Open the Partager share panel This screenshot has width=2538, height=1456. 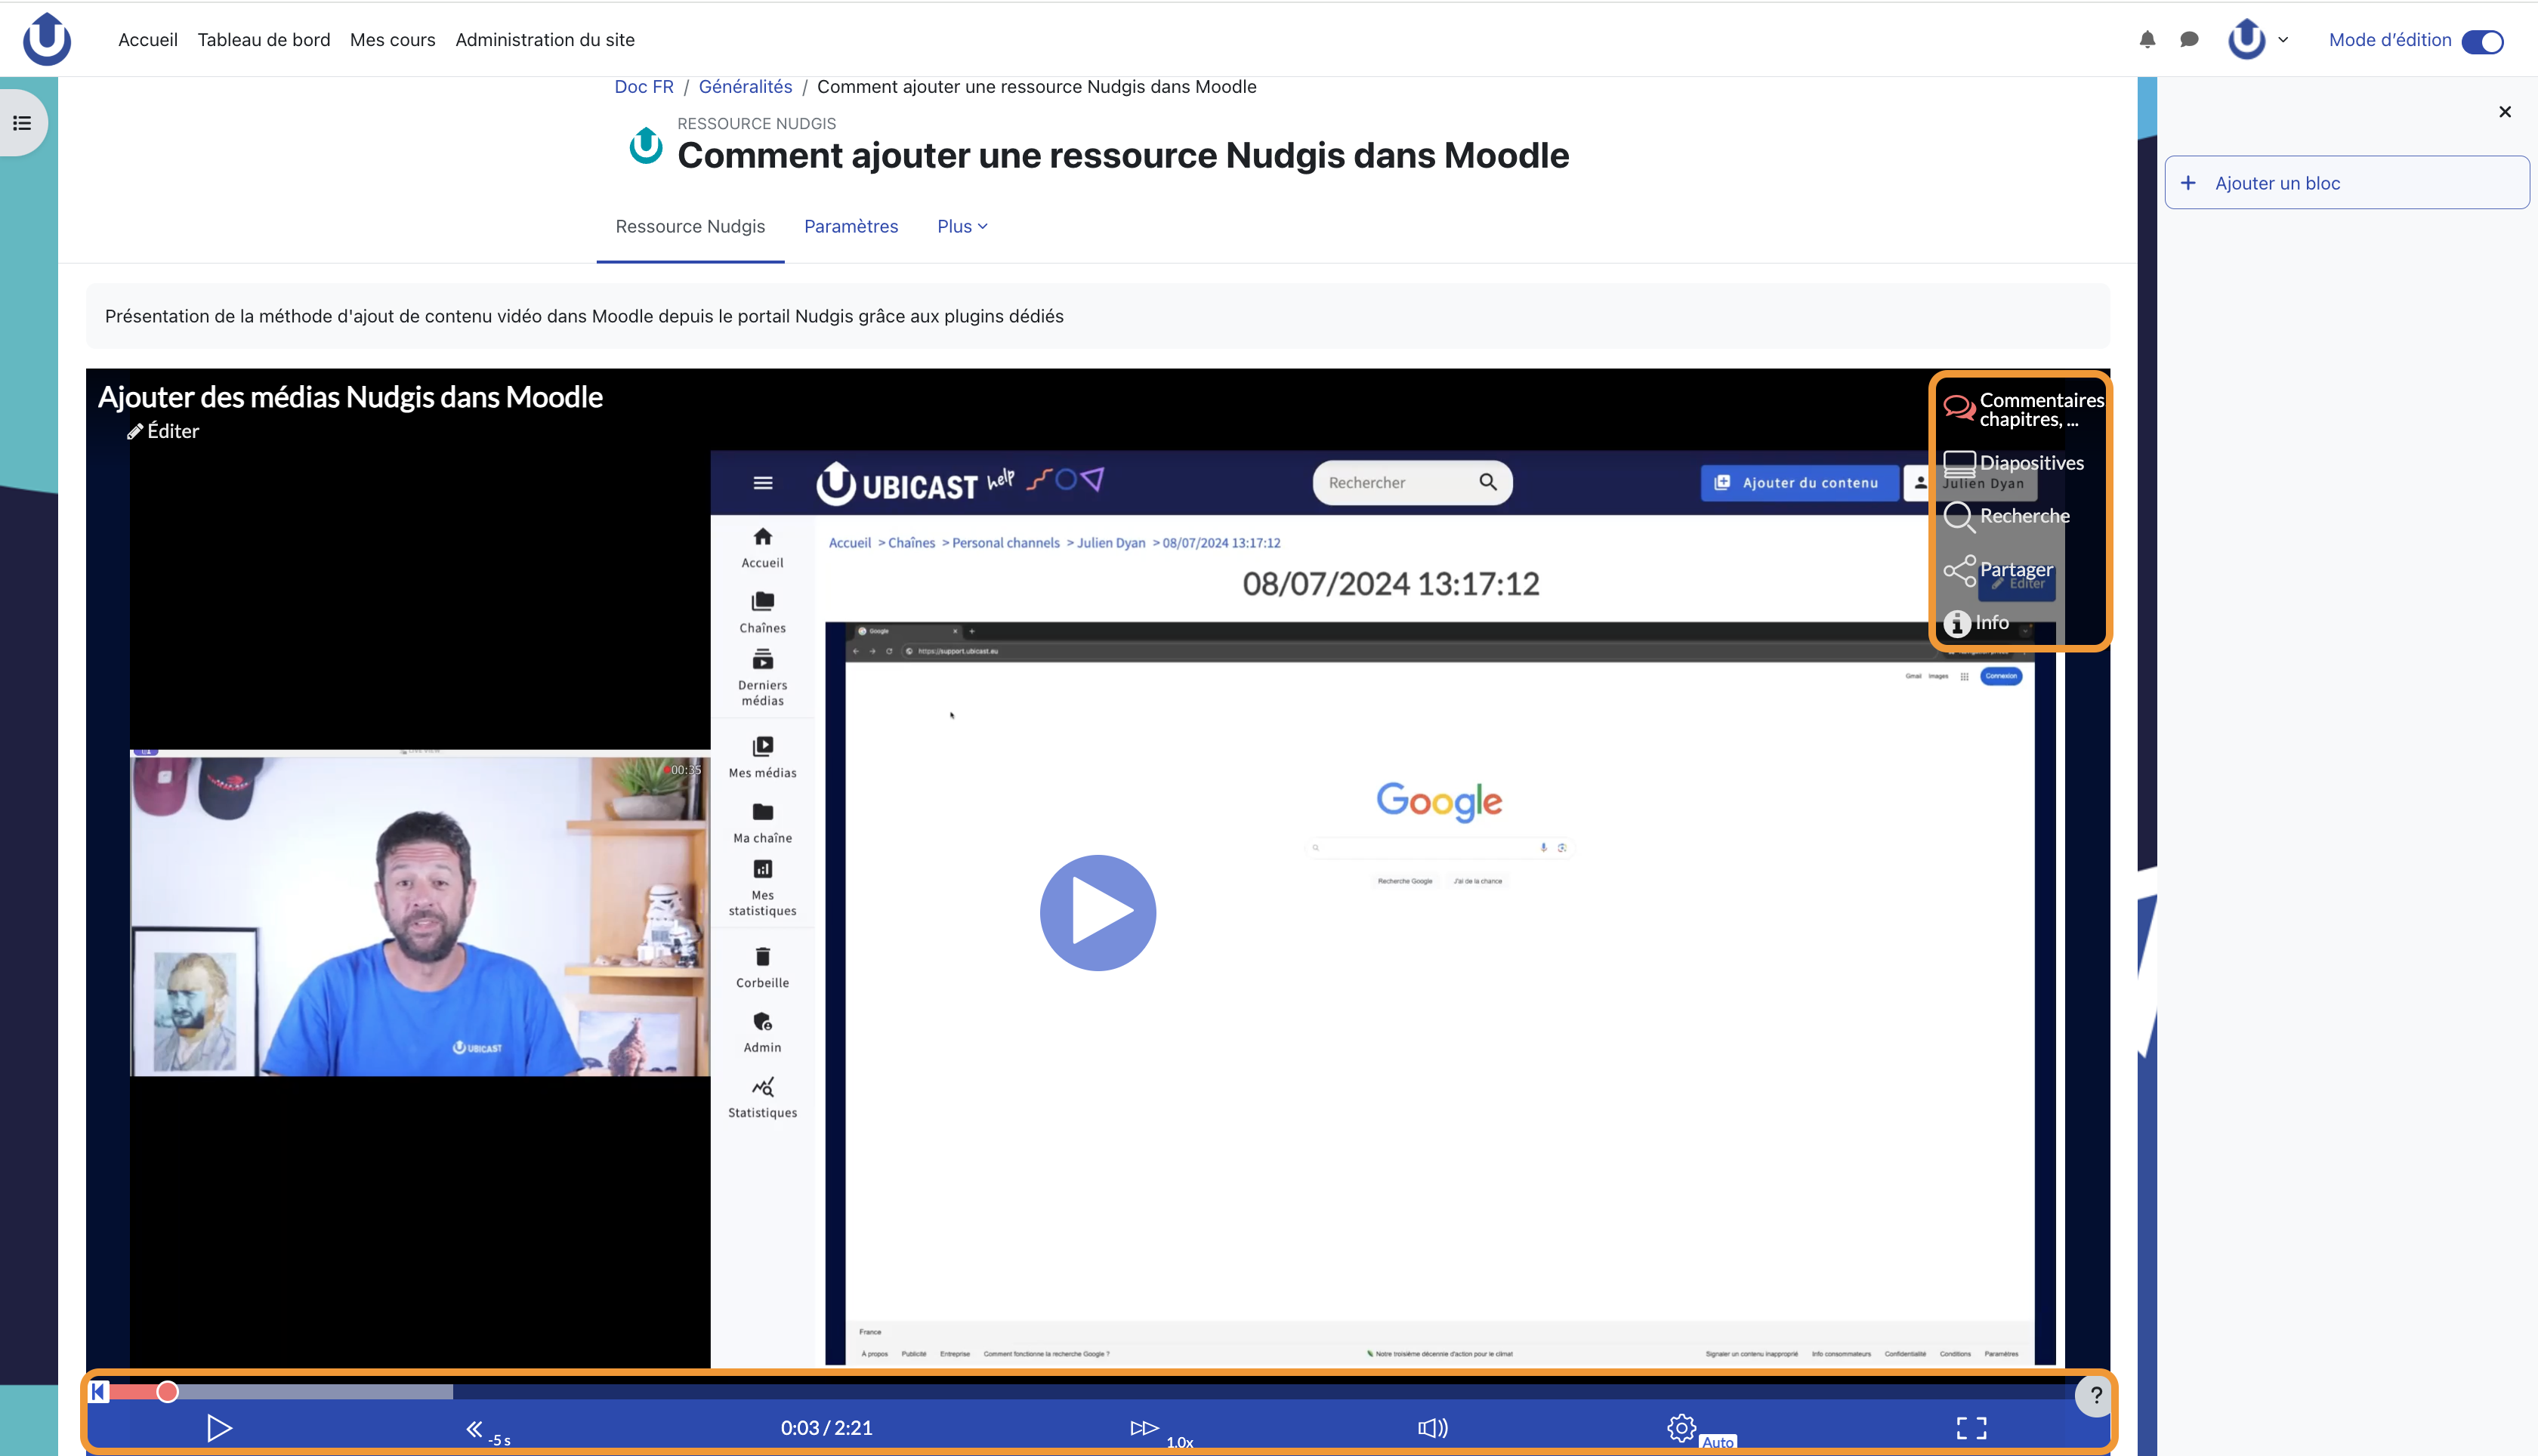click(x=1998, y=570)
